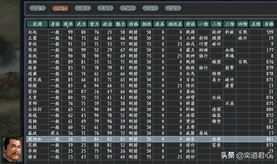Viewport: 277px width, 164px height.
Task: Select officer 趙奢 row
Action: (x=151, y=68)
